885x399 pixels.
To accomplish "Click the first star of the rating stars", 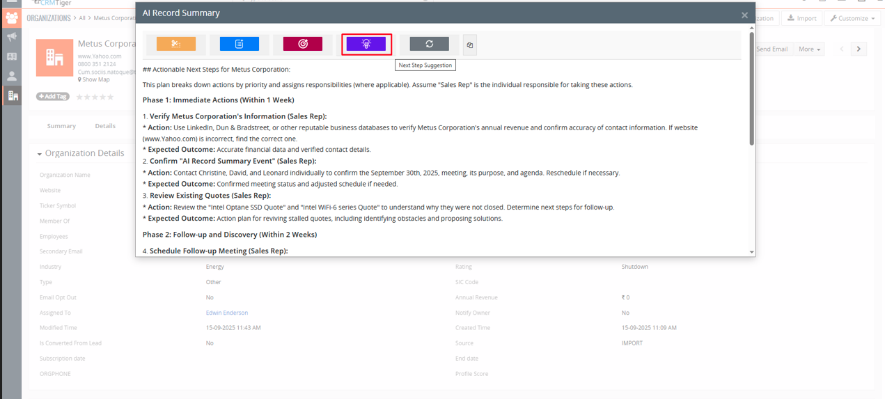I will pyautogui.click(x=80, y=97).
